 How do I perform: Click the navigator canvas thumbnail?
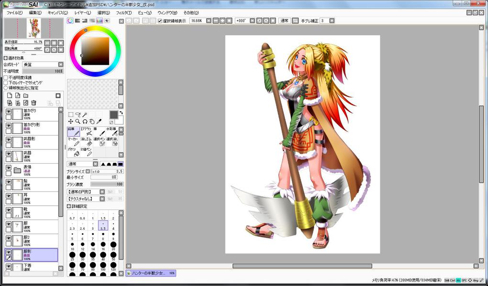point(33,28)
